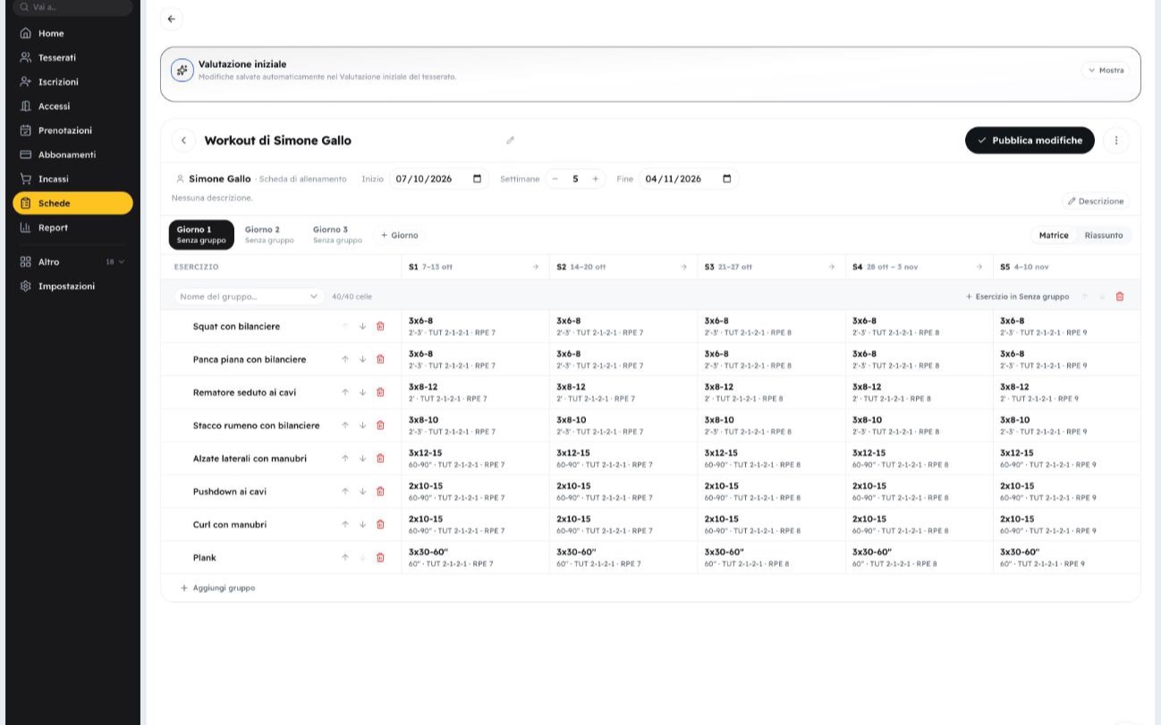Increase Settimane count with plus
The width and height of the screenshot is (1161, 725).
[595, 179]
